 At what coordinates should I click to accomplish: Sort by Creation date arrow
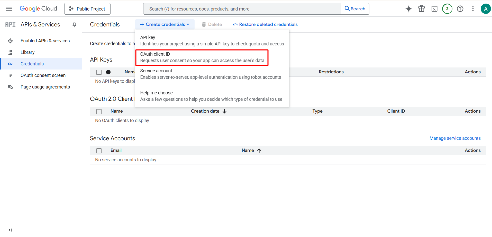click(x=224, y=111)
